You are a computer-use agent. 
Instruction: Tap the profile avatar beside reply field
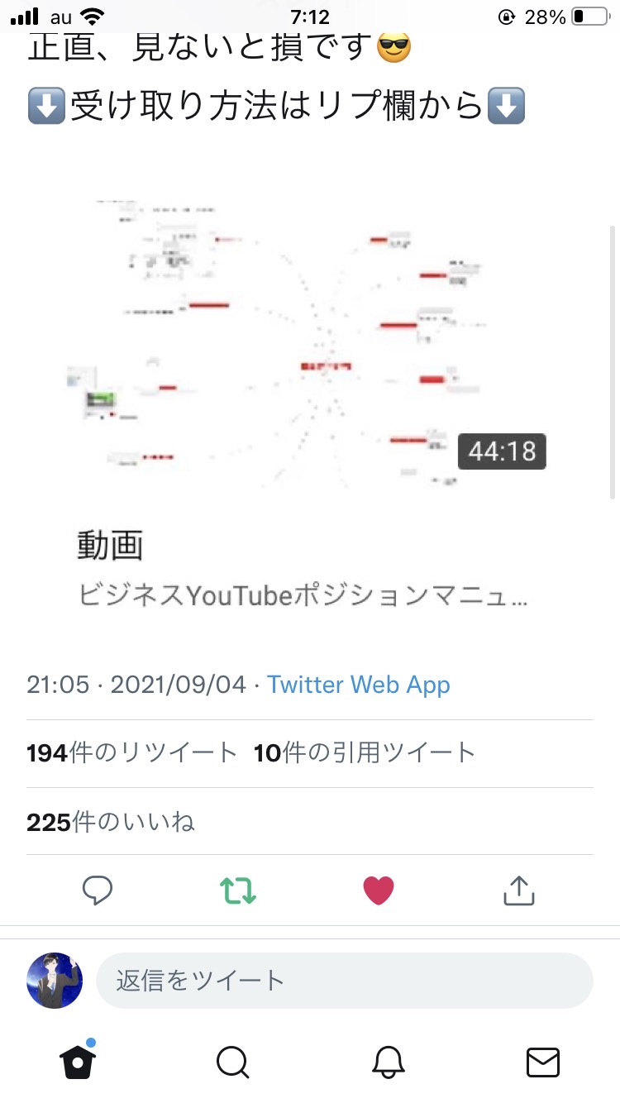point(55,981)
